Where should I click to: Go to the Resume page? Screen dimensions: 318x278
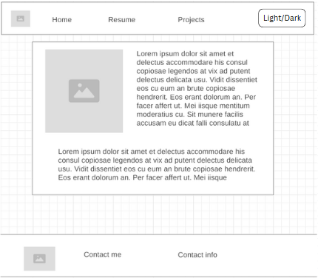pyautogui.click(x=122, y=20)
